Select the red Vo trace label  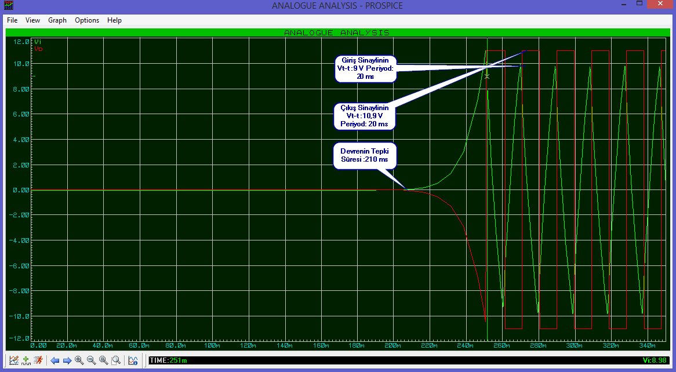38,49
